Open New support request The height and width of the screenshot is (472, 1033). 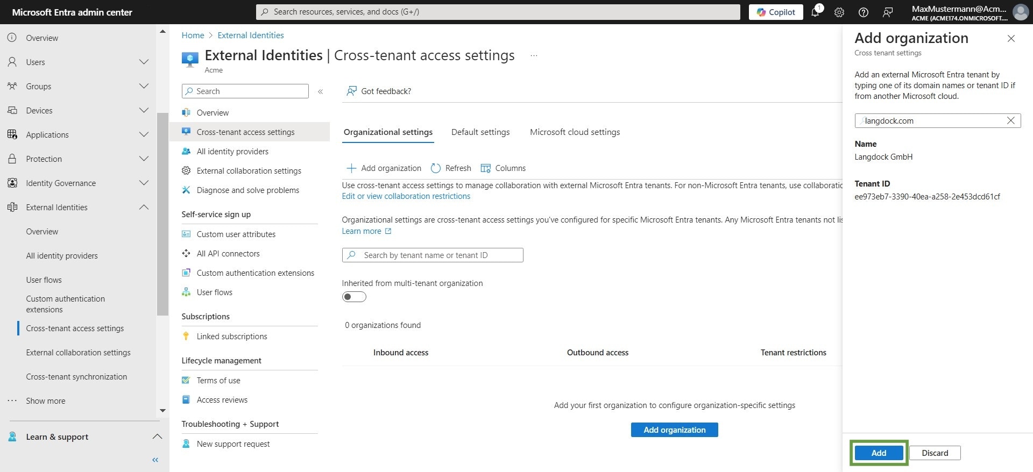(x=233, y=444)
